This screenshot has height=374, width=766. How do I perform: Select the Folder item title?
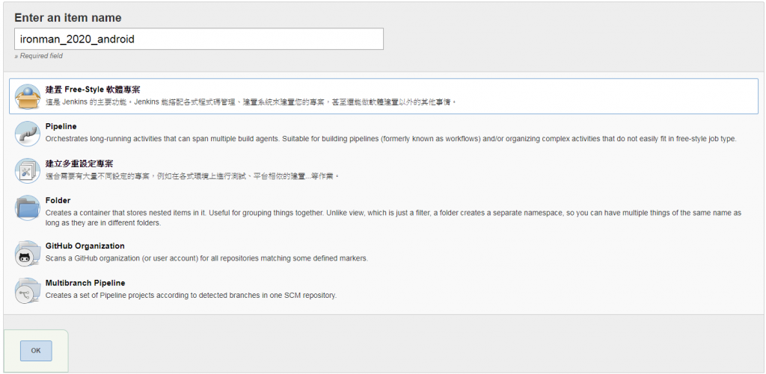point(58,200)
